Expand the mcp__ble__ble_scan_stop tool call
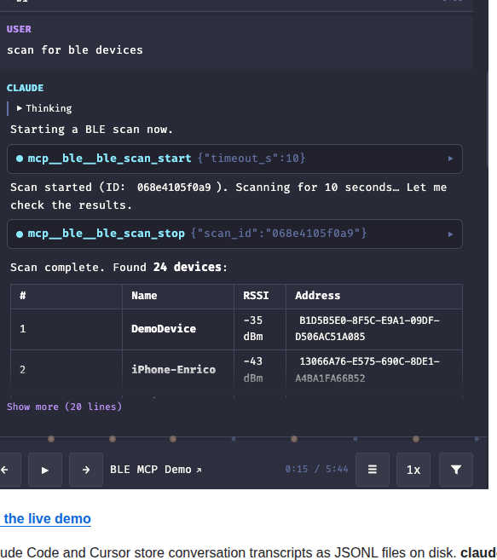This screenshot has height=560, width=497. [x=234, y=234]
